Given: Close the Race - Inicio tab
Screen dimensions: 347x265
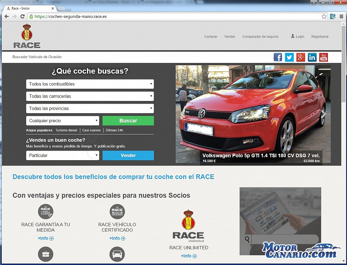Looking at the screenshot, I should [53, 8].
